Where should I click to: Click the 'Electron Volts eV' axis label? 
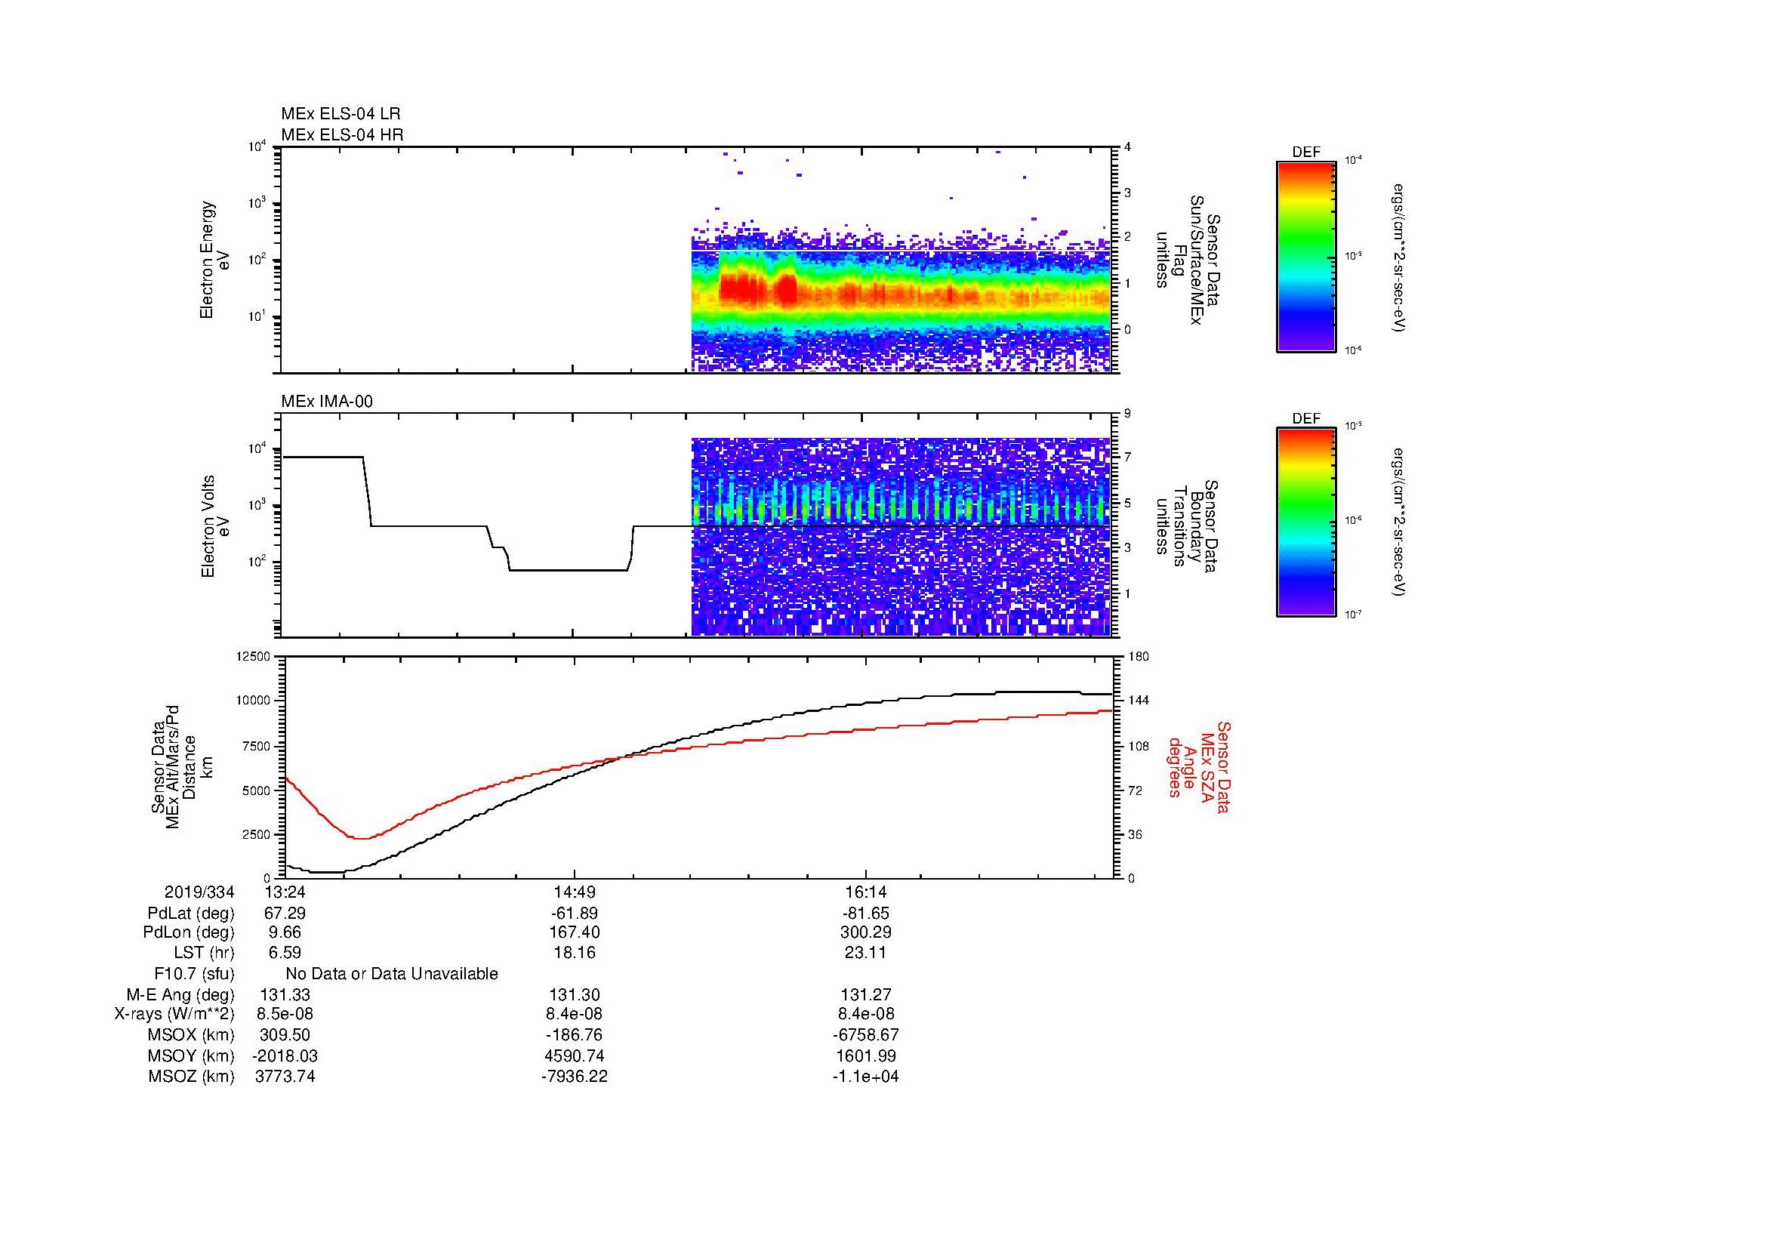click(215, 526)
